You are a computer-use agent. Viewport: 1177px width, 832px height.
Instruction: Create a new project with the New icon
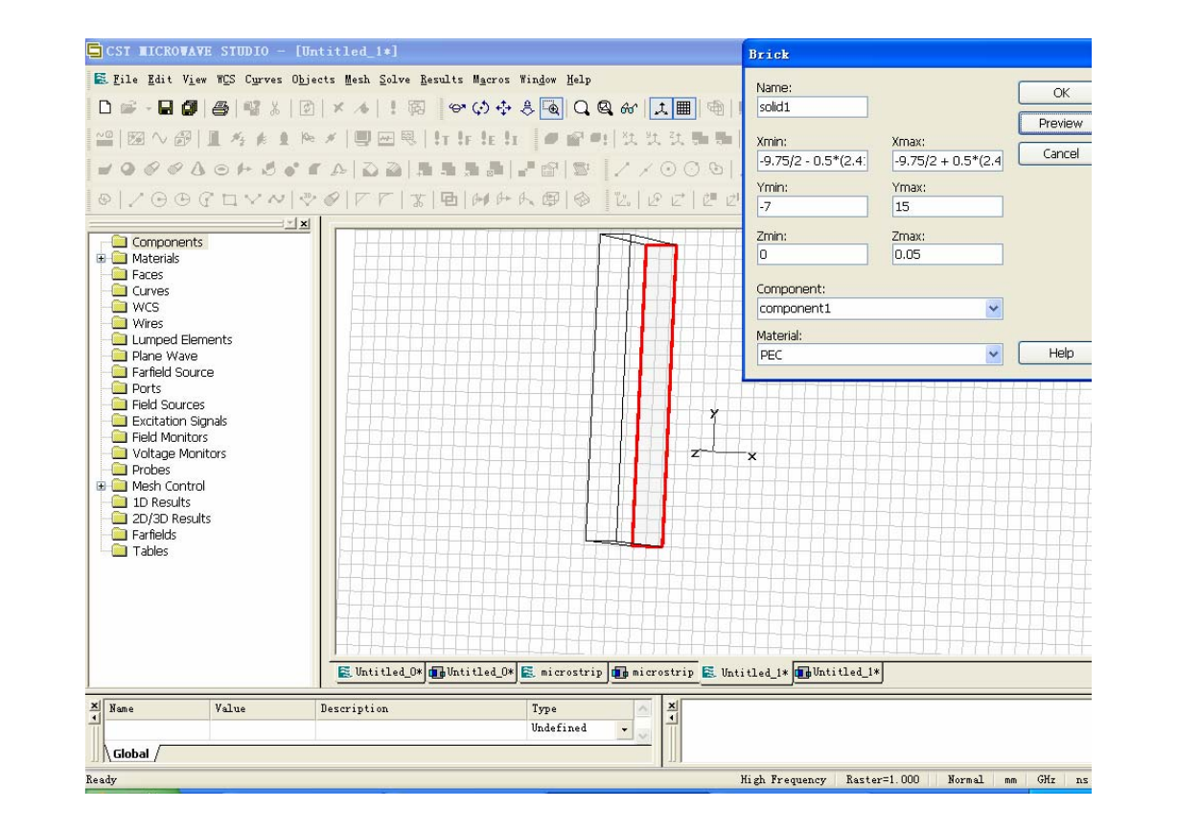104,108
